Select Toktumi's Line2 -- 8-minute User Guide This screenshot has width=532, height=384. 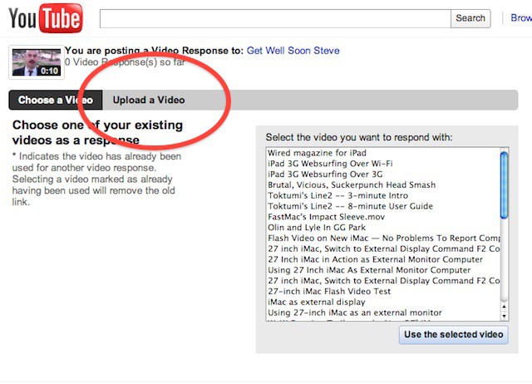pyautogui.click(x=382, y=206)
